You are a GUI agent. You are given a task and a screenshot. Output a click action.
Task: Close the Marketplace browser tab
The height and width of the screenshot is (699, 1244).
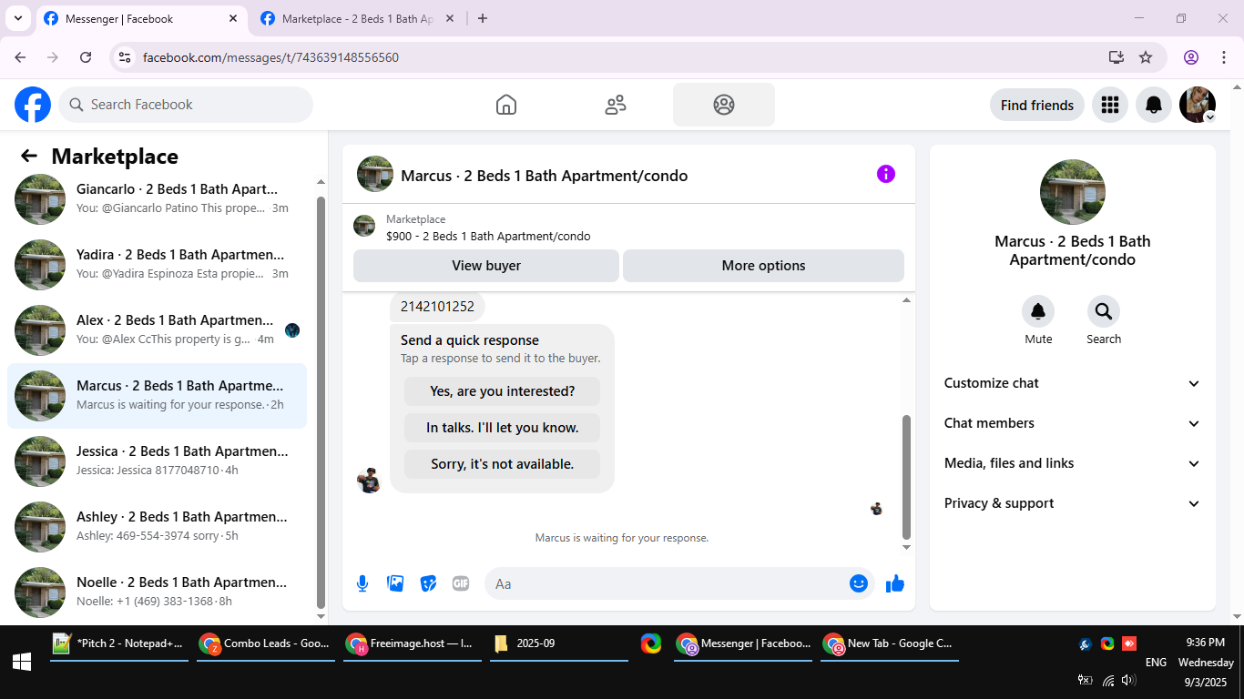click(x=449, y=18)
